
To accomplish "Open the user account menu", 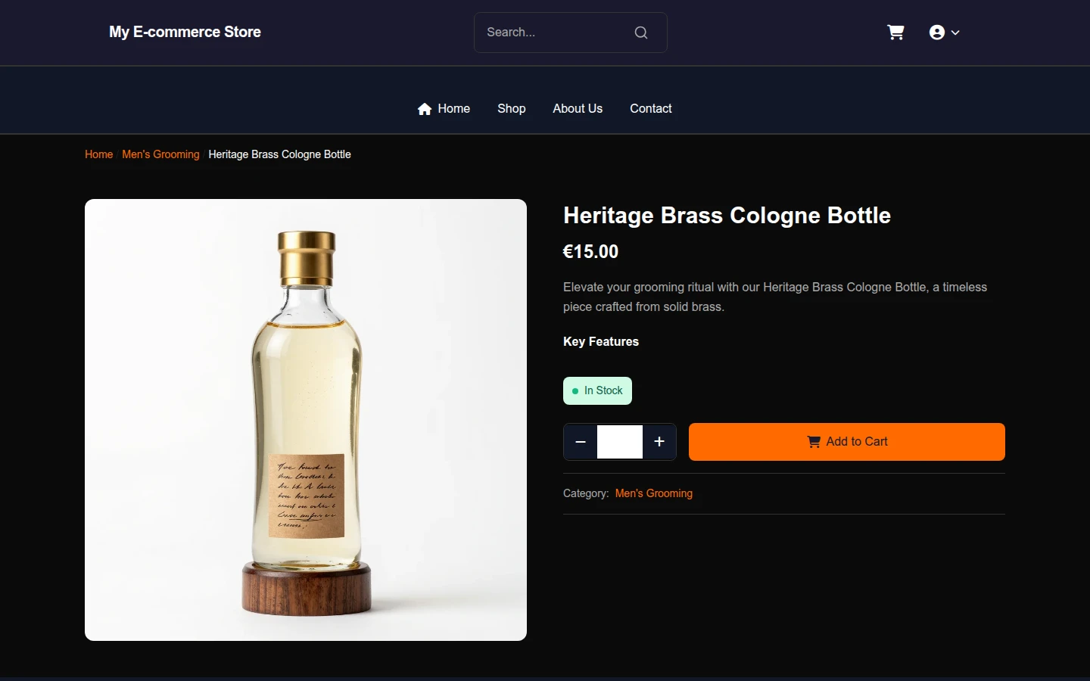I will tap(944, 33).
